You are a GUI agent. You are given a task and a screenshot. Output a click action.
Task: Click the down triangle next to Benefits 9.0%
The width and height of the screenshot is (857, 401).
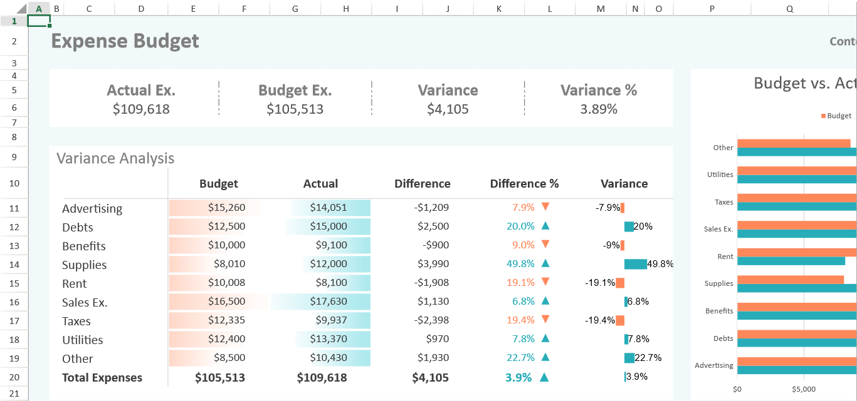click(545, 244)
